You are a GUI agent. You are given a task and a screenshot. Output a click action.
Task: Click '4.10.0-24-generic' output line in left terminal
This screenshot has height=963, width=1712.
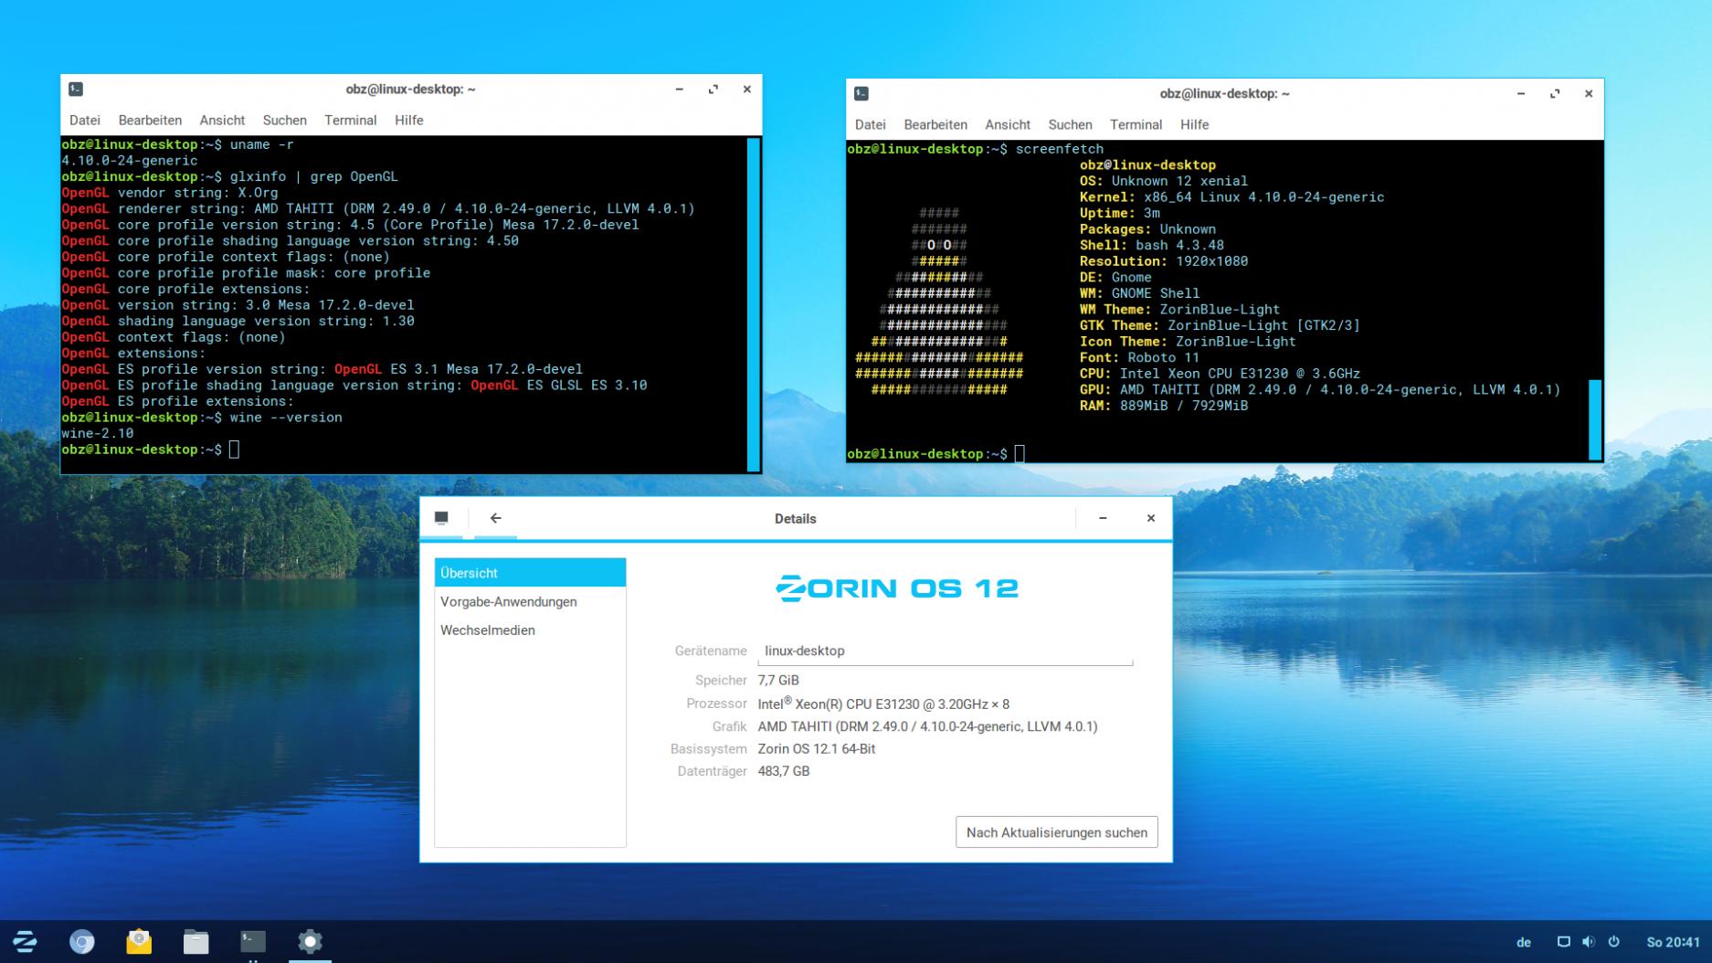(130, 161)
